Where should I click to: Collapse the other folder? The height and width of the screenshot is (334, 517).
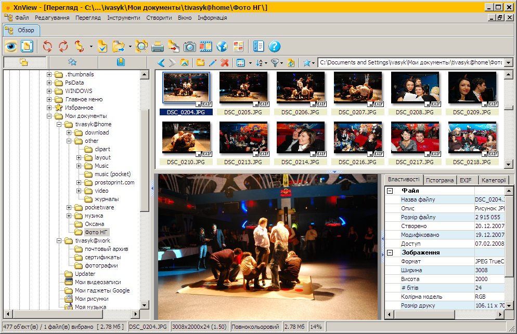coord(69,141)
